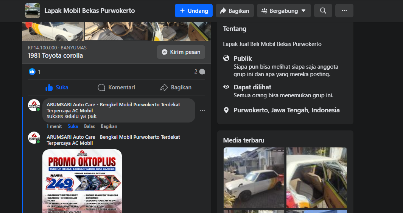Click the Tentang heading
Image resolution: width=403 pixels, height=213 pixels.
pyautogui.click(x=235, y=29)
